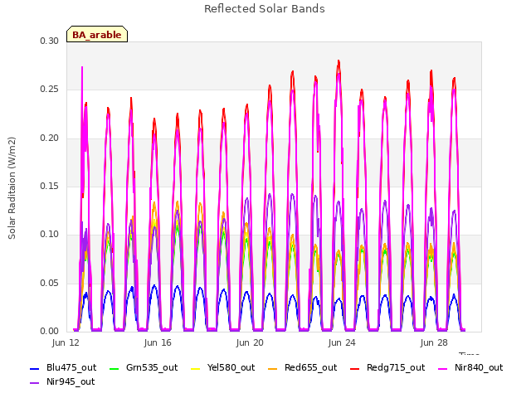Click the blue Blu475_out legend swatch
This screenshot has width=531, height=398.
click(x=35, y=368)
